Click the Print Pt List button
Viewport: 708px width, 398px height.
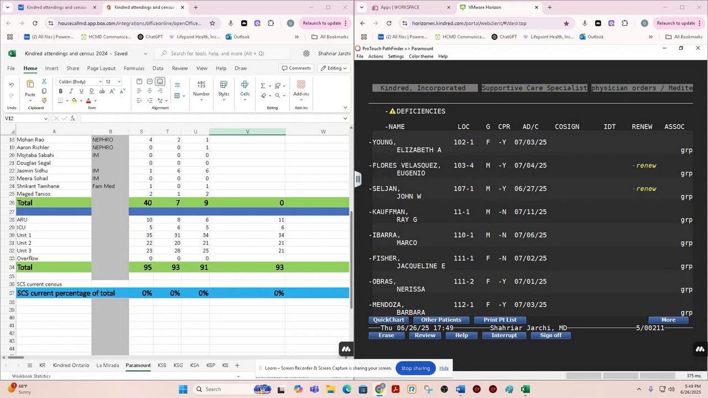point(500,320)
